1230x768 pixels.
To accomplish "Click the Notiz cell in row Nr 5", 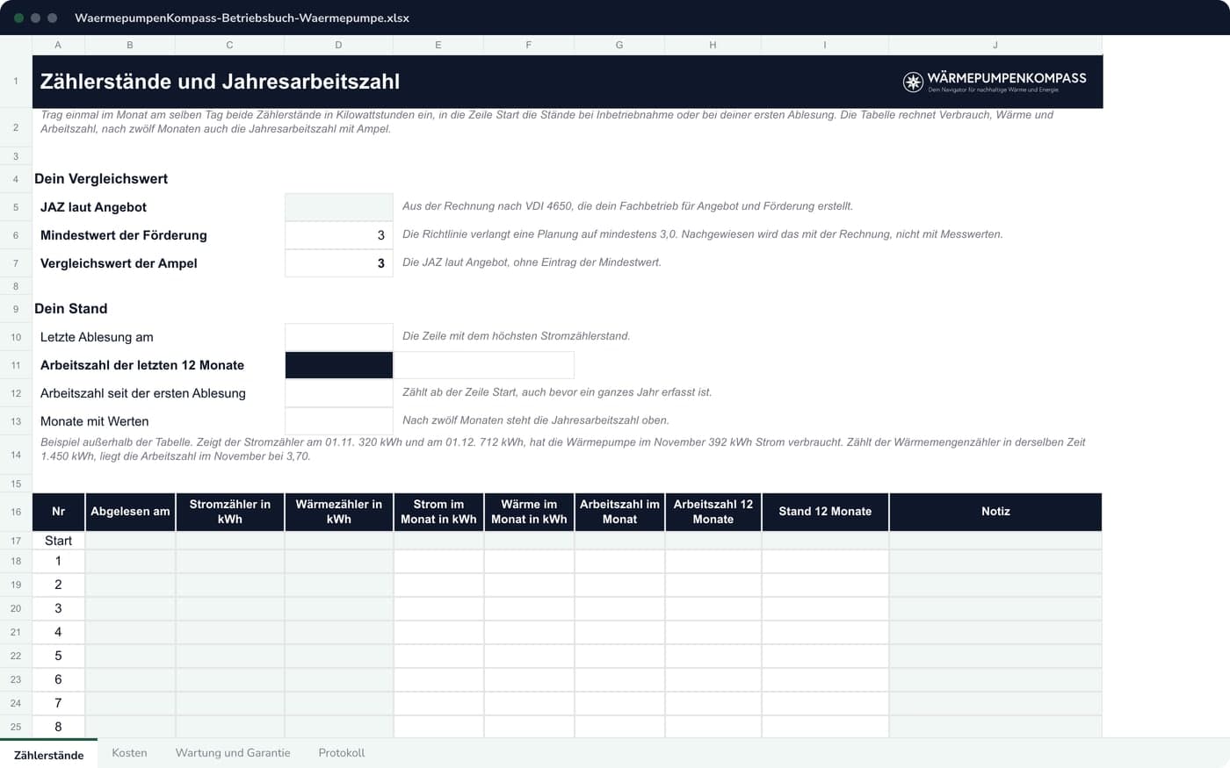I will pos(995,656).
